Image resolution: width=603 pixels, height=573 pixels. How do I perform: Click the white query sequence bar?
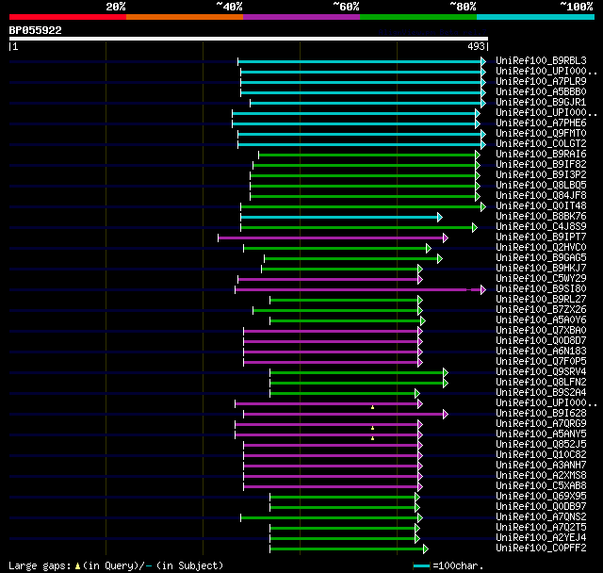(x=249, y=39)
